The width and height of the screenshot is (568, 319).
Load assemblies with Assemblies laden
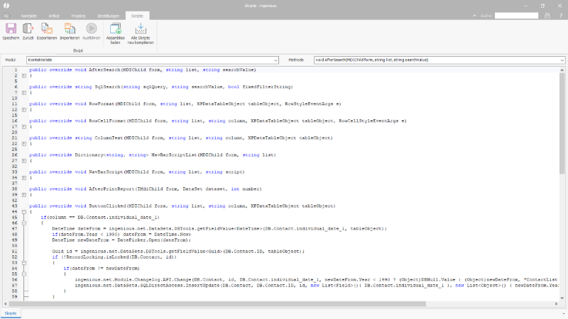[115, 33]
